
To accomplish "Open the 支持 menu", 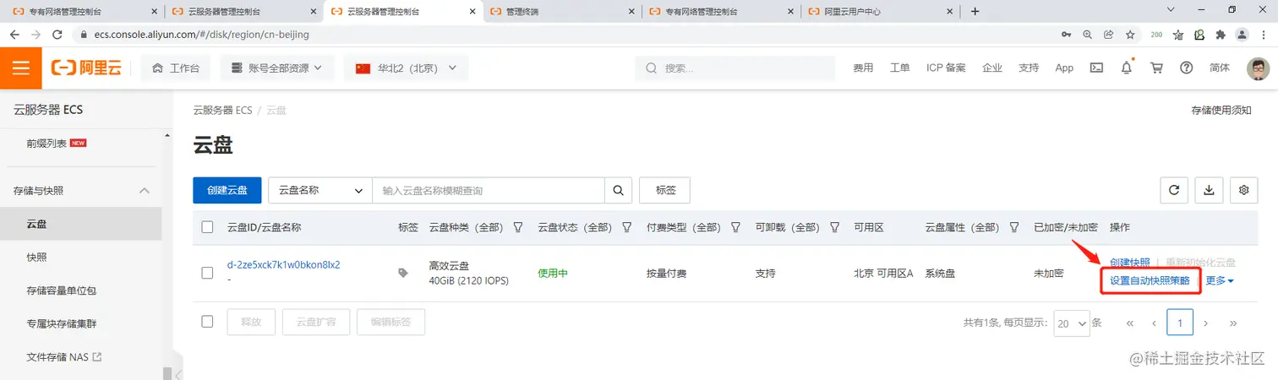I will [1029, 68].
